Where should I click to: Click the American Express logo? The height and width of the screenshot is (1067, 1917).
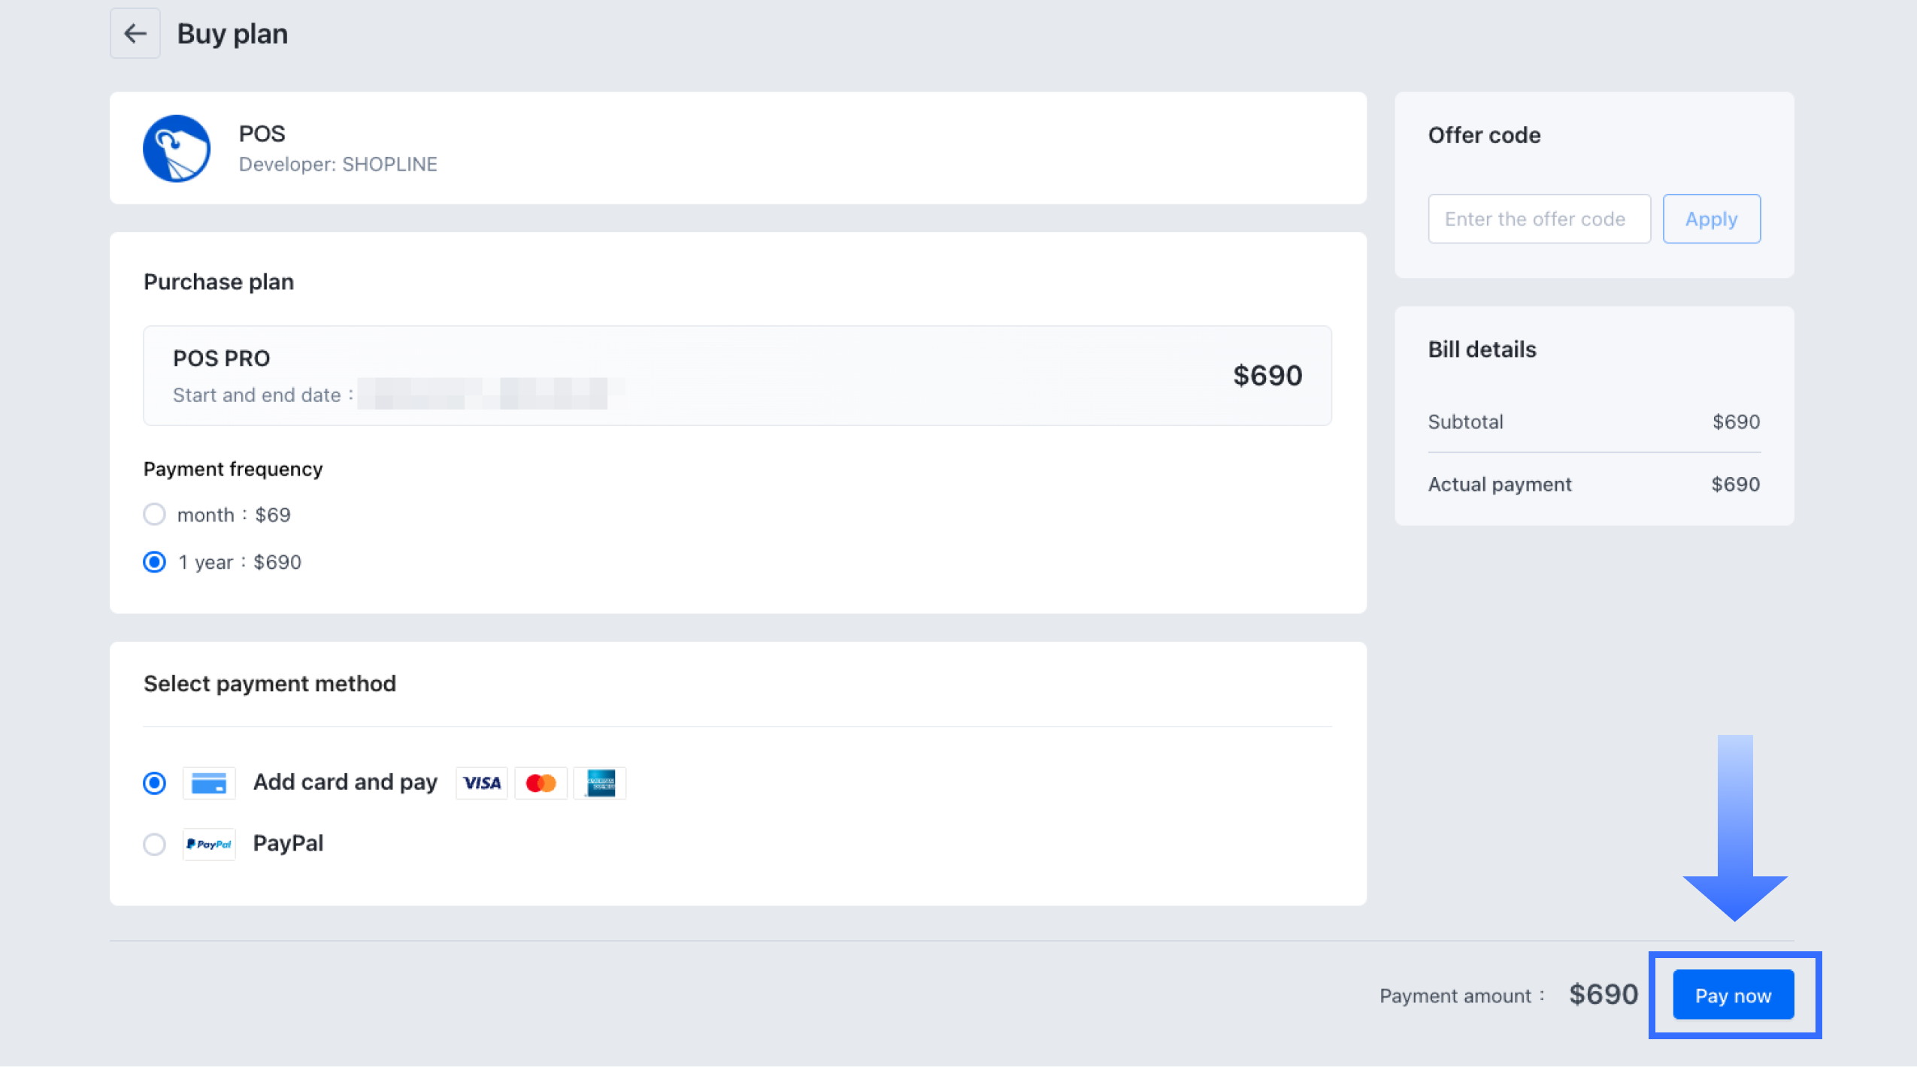pyautogui.click(x=600, y=783)
